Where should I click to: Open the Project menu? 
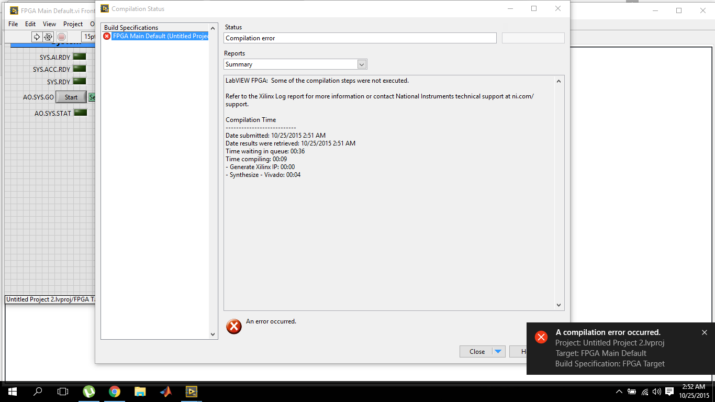[73, 24]
